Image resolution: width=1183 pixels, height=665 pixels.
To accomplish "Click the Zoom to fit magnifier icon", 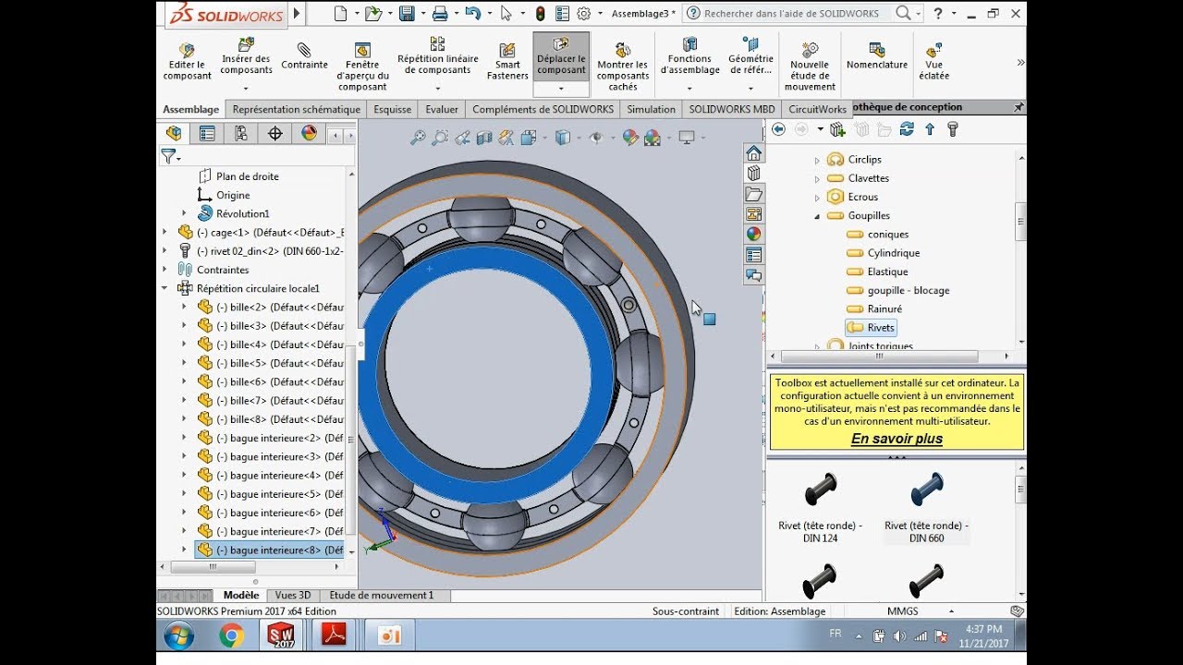I will click(x=418, y=138).
